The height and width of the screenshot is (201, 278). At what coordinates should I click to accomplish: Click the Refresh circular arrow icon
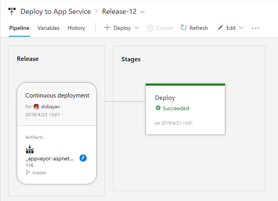pos(184,28)
